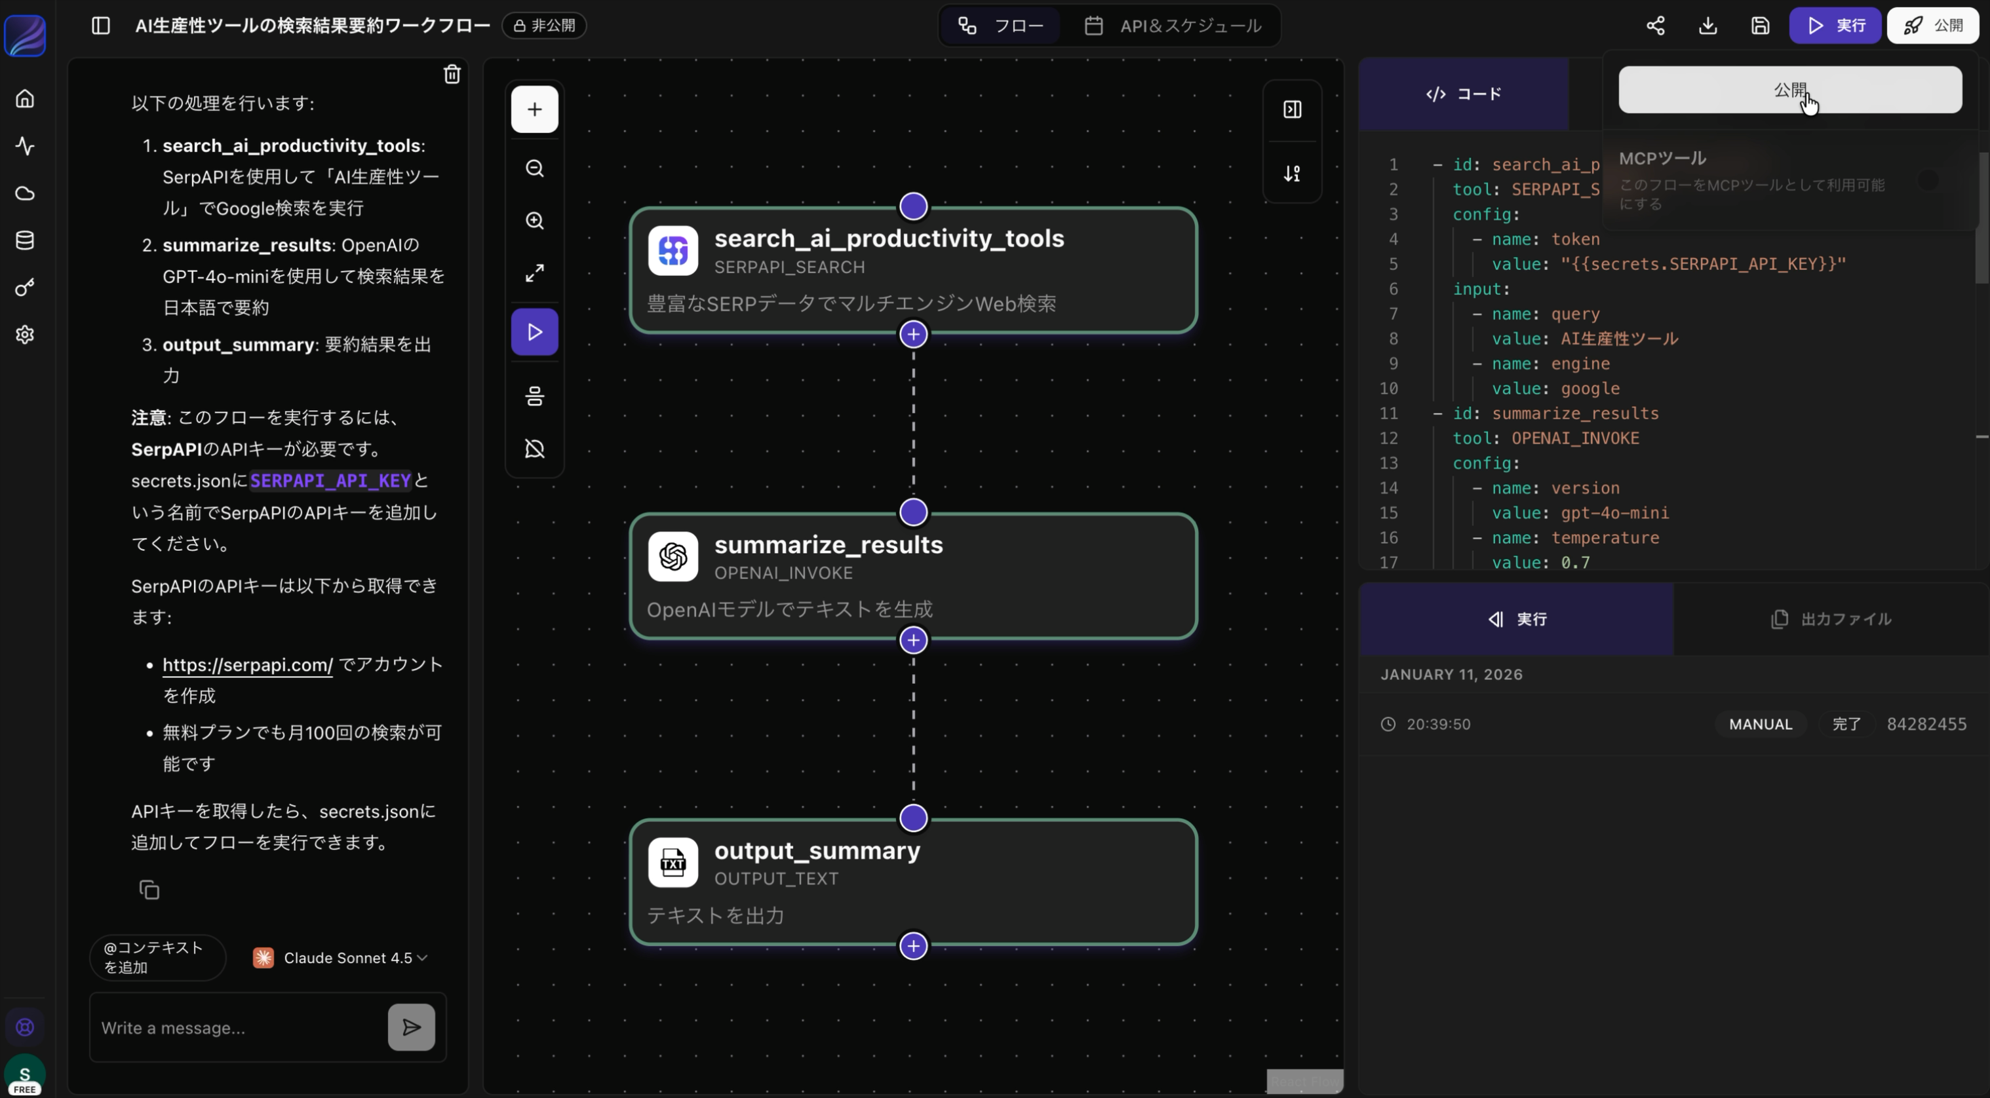Viewport: 1990px width, 1098px height.
Task: Click the app logo in the top-left corner
Action: [x=25, y=35]
